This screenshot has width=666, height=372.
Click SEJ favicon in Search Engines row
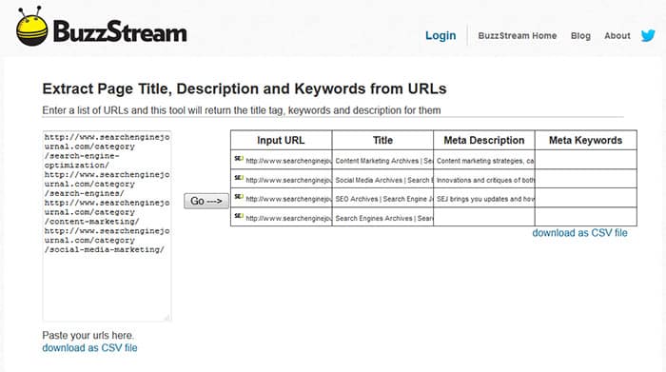point(239,216)
